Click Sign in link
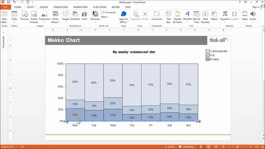Screen dimensions: 265x149 (x=256, y=7)
